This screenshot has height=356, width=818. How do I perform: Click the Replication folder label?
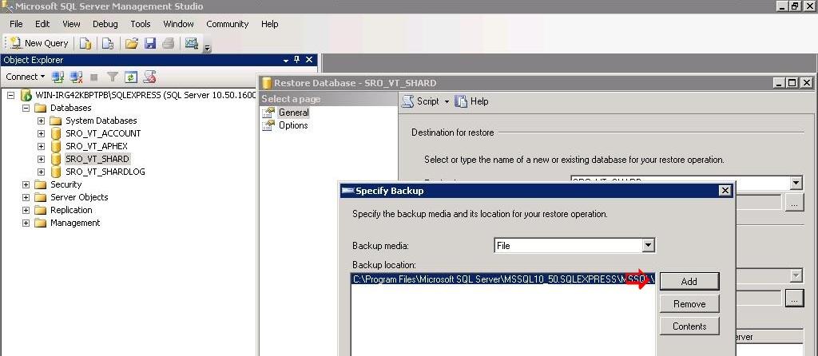(x=71, y=210)
